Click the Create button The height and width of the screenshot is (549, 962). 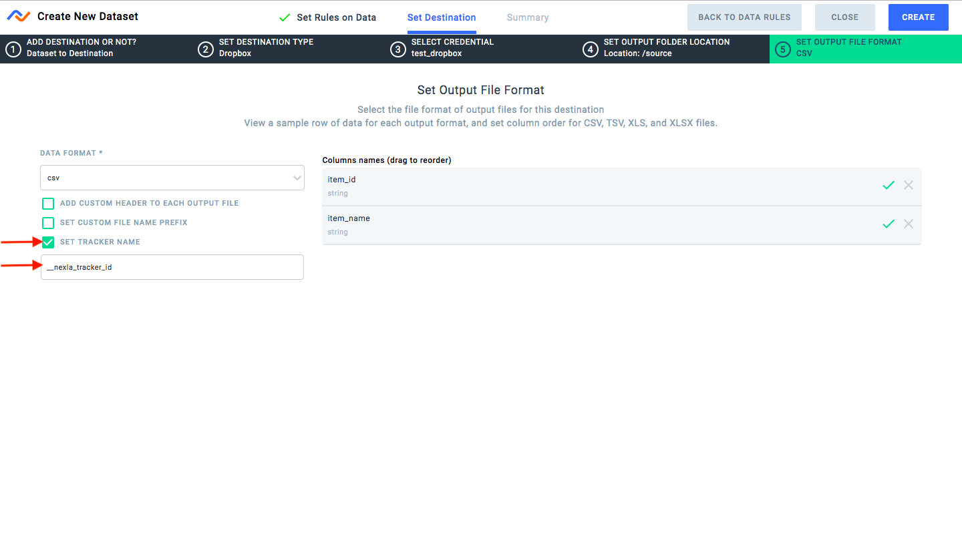click(918, 17)
